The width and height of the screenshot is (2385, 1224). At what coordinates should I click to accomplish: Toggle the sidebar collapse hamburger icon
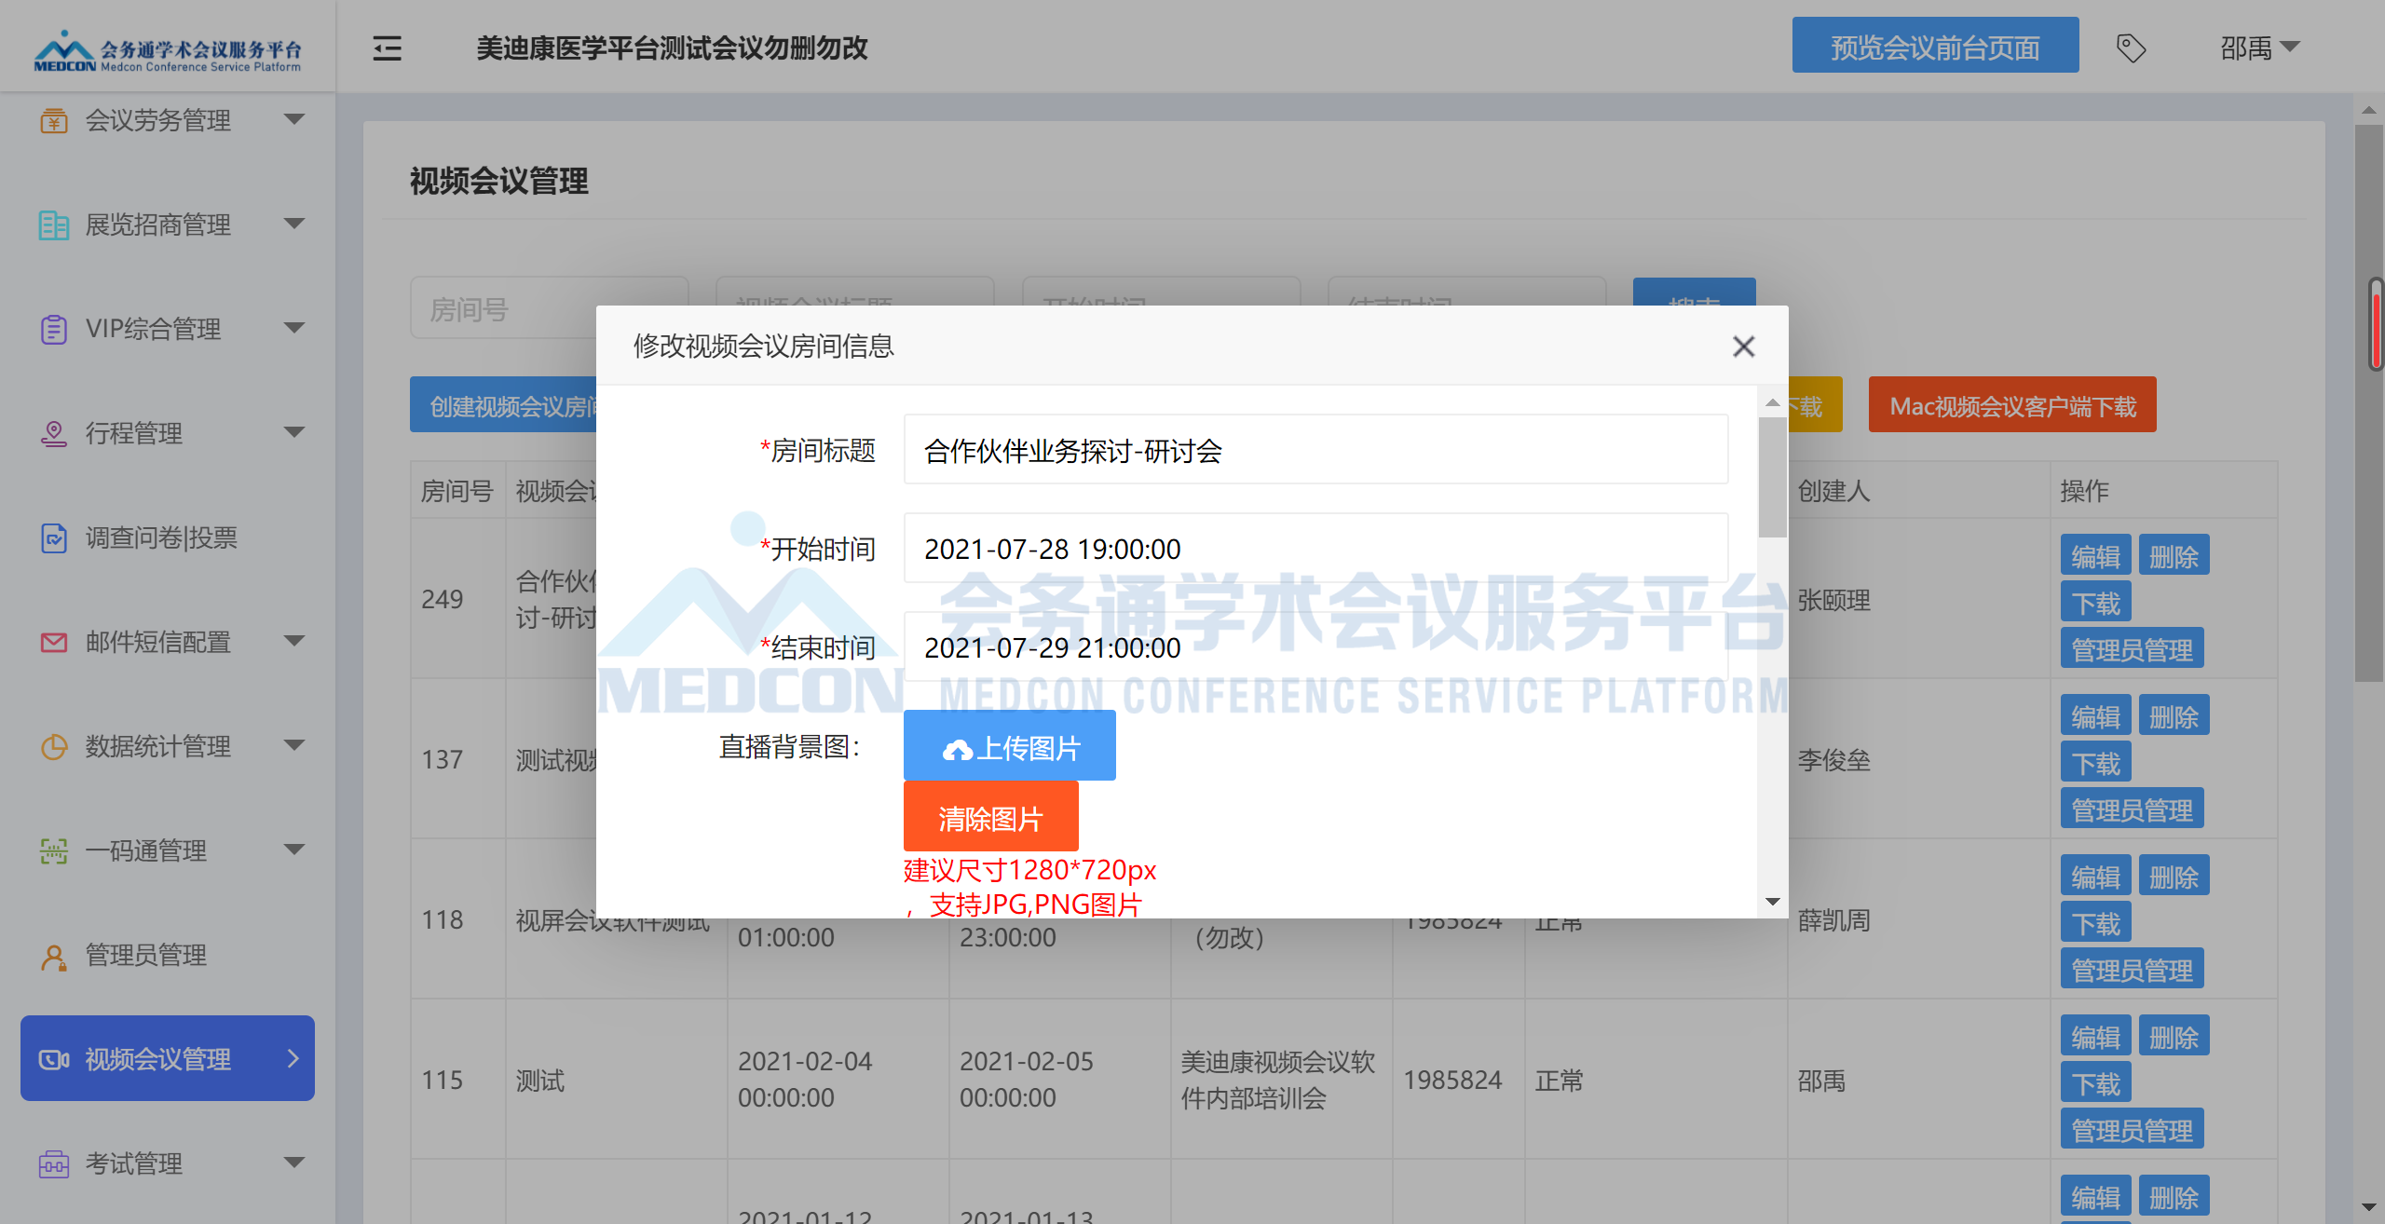point(387,48)
